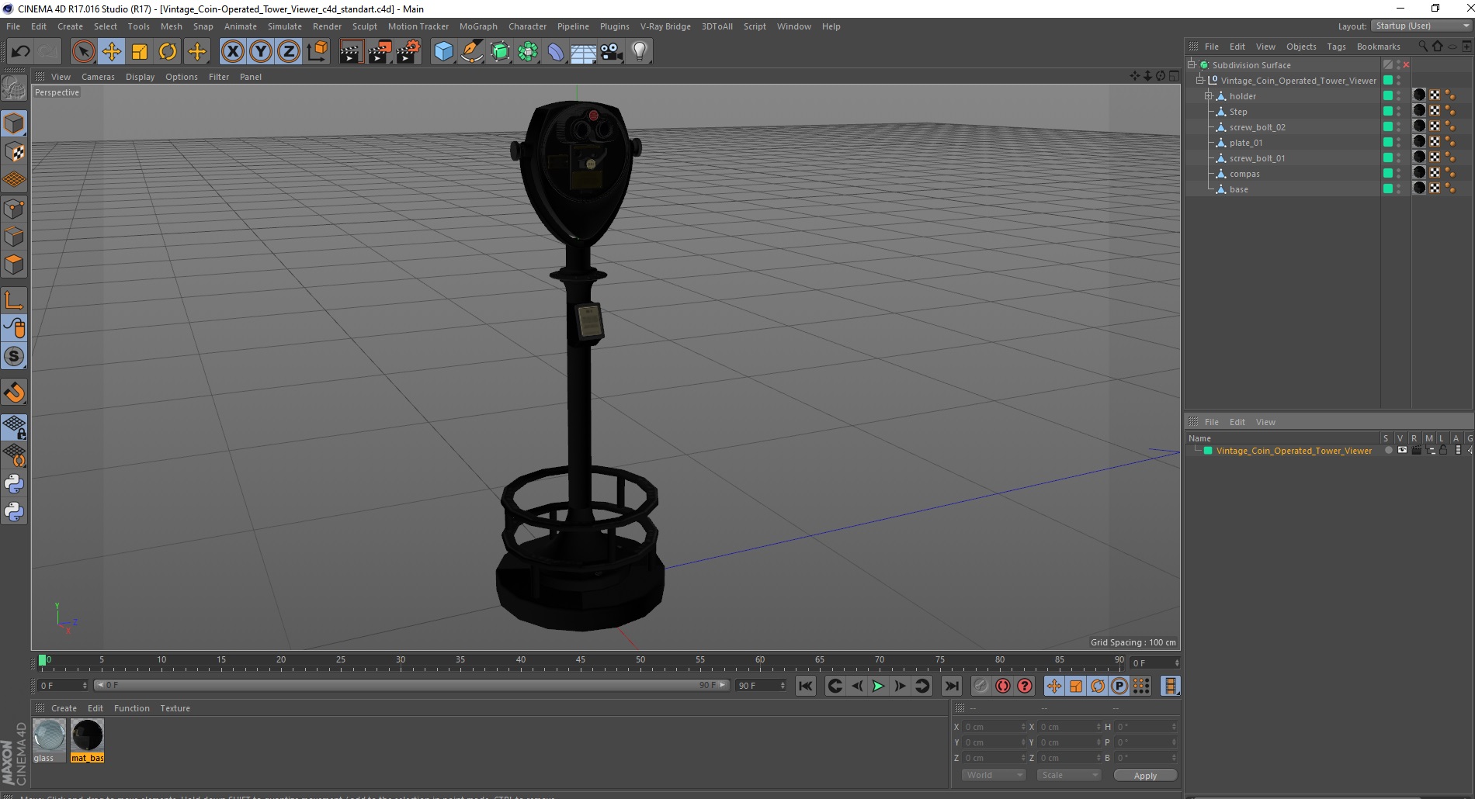The width and height of the screenshot is (1475, 799).
Task: Open the Array modeling objects
Action: click(528, 52)
